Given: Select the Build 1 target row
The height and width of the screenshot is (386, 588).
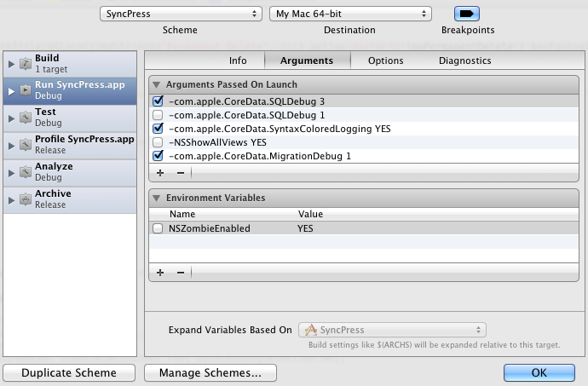Looking at the screenshot, I should coord(70,64).
